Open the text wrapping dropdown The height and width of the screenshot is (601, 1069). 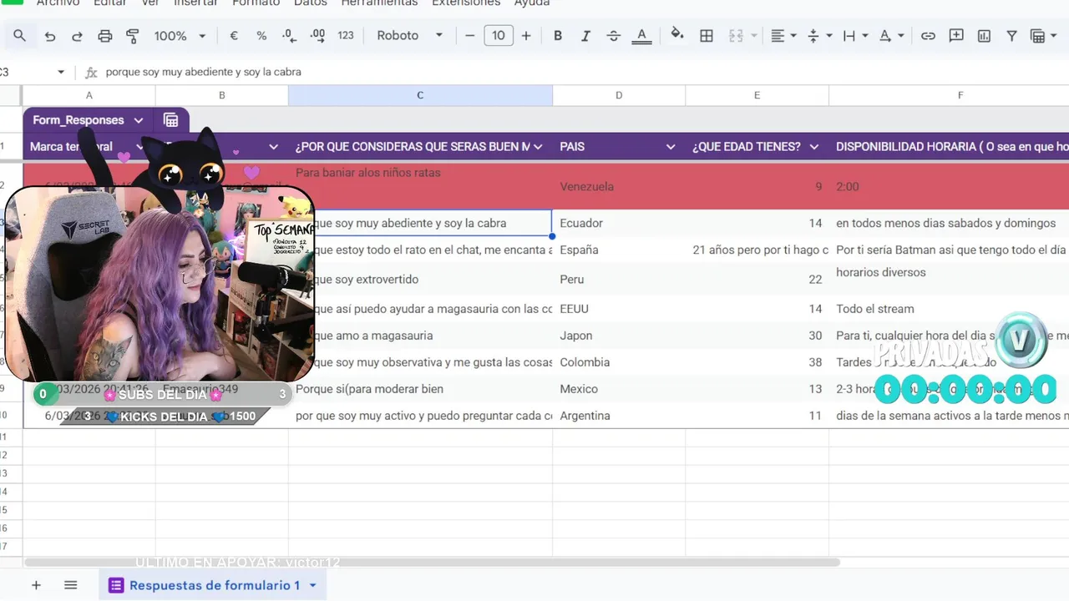point(856,36)
